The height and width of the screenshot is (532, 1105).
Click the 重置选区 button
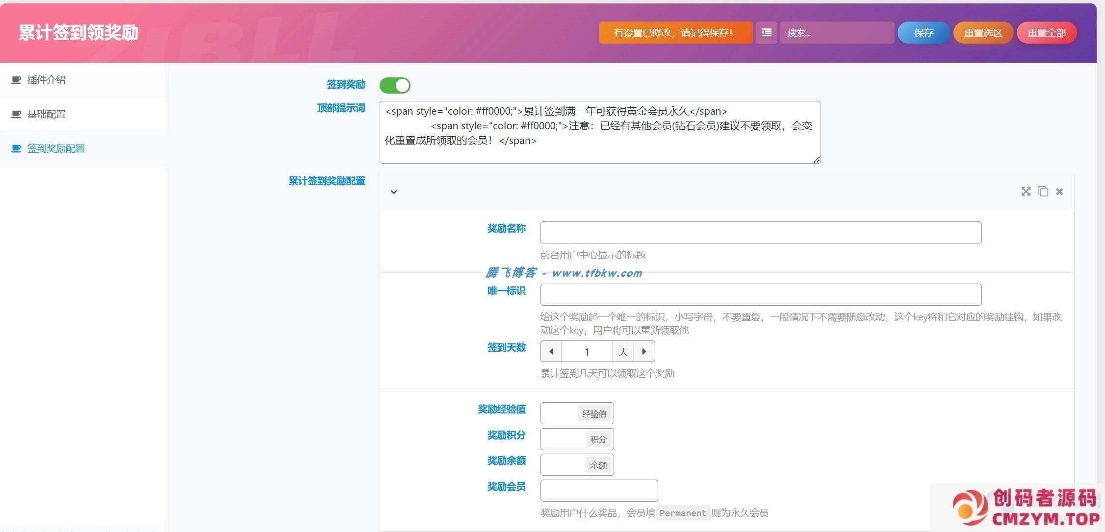[x=983, y=33]
